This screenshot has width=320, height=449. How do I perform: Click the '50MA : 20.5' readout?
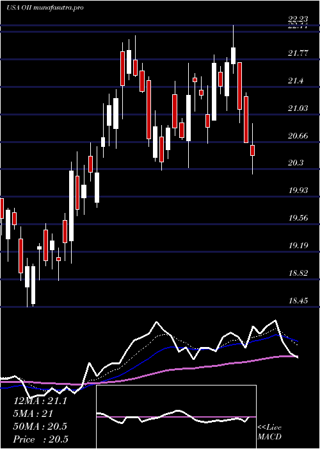(x=40, y=427)
